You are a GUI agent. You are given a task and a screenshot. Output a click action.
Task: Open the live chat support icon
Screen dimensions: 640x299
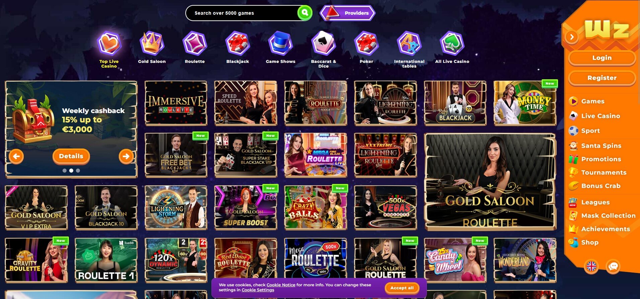coord(613,267)
